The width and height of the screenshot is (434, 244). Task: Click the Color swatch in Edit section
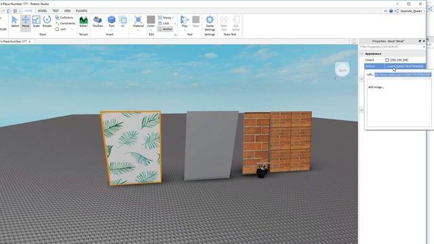coord(151,20)
